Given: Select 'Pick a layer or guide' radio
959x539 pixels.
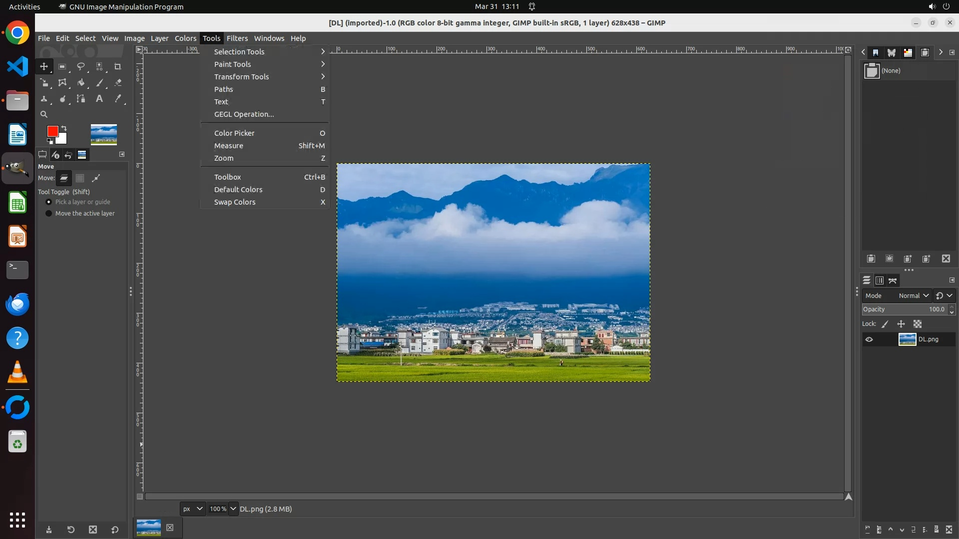Looking at the screenshot, I should (49, 202).
